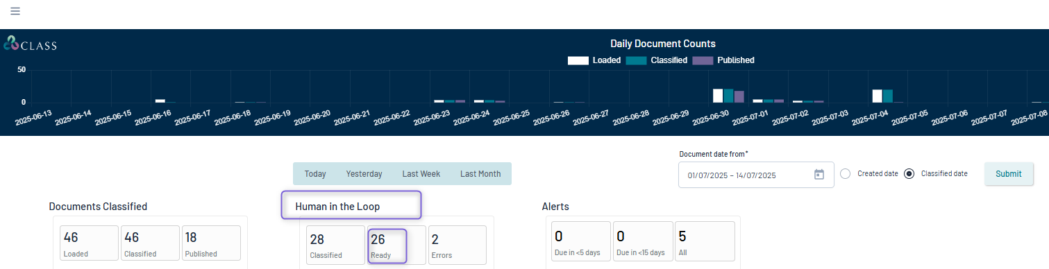Click the document date range field
This screenshot has height=269, width=1049.
click(x=756, y=175)
